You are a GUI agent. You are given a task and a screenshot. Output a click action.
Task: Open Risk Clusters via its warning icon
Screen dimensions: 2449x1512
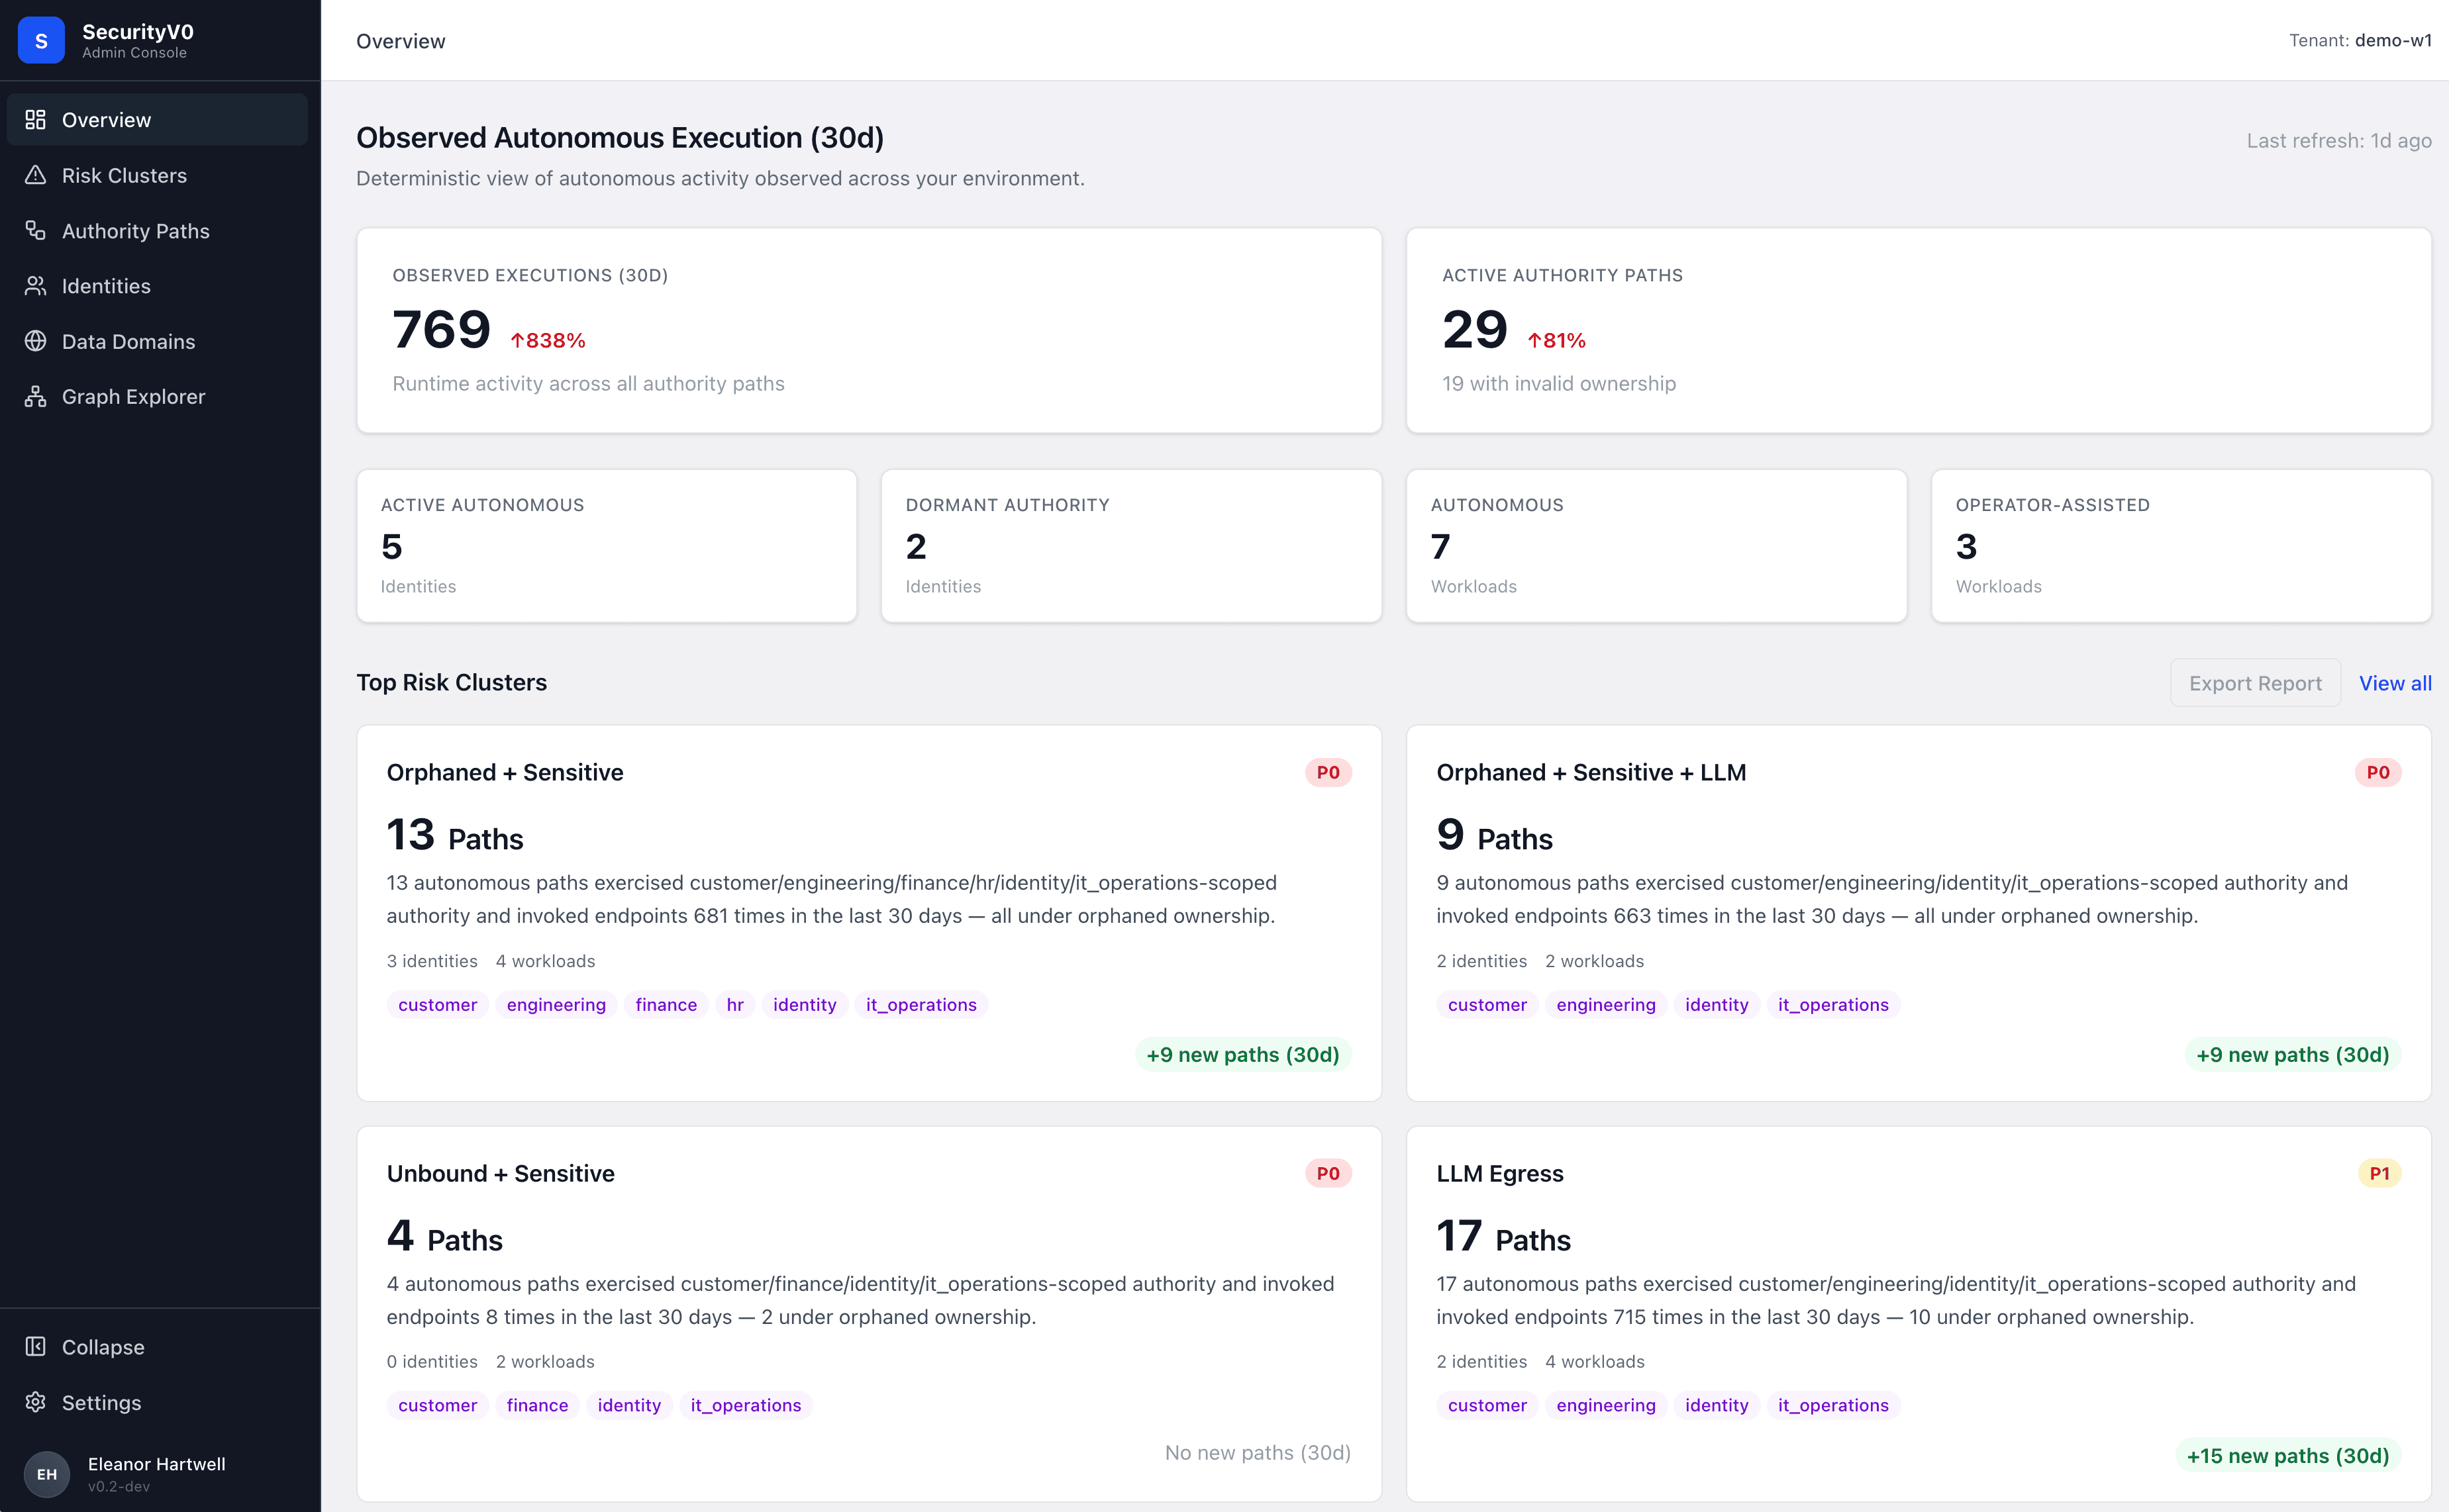click(35, 175)
